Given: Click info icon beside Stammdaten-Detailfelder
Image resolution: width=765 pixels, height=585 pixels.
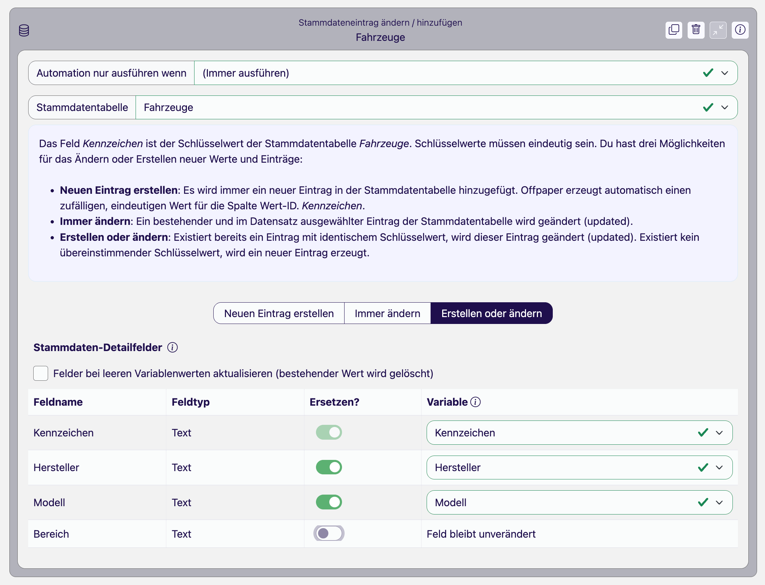Looking at the screenshot, I should click(x=172, y=347).
